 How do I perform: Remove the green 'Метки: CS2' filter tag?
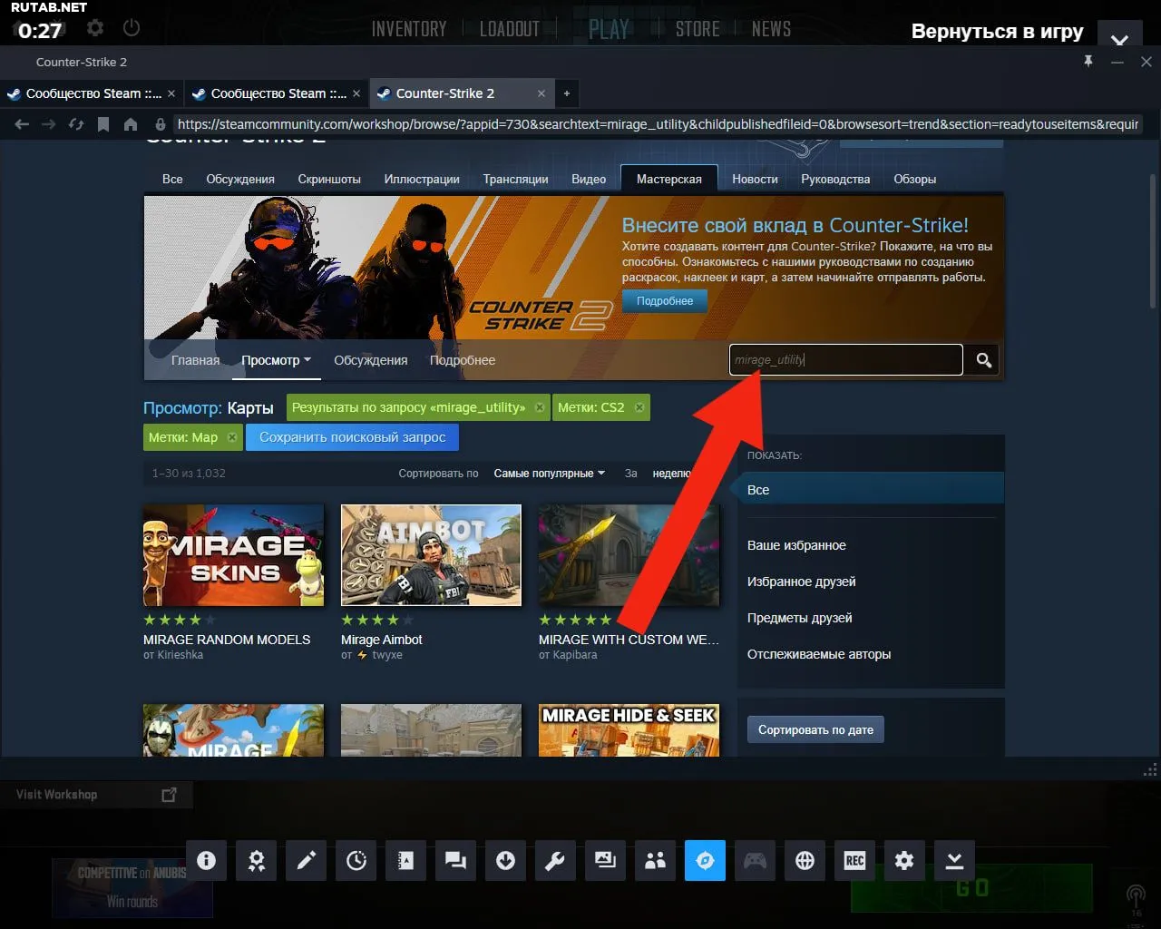coord(639,407)
